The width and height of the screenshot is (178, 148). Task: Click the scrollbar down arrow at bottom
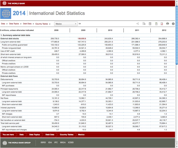coord(177,147)
